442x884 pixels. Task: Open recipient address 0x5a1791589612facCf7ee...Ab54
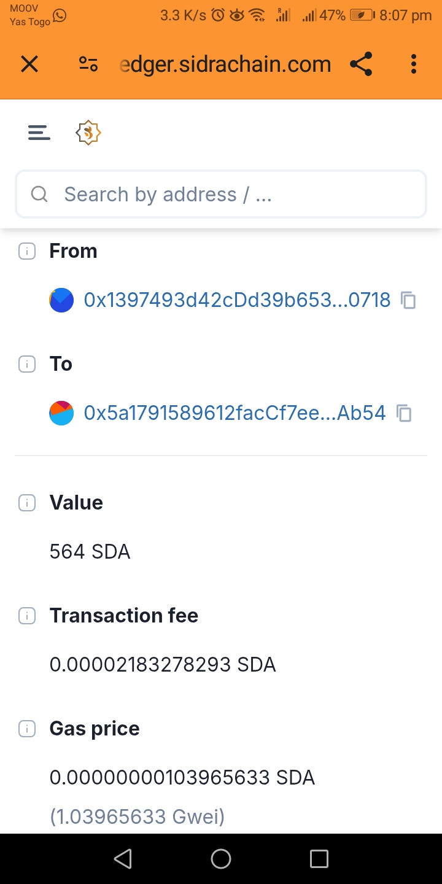pos(235,413)
